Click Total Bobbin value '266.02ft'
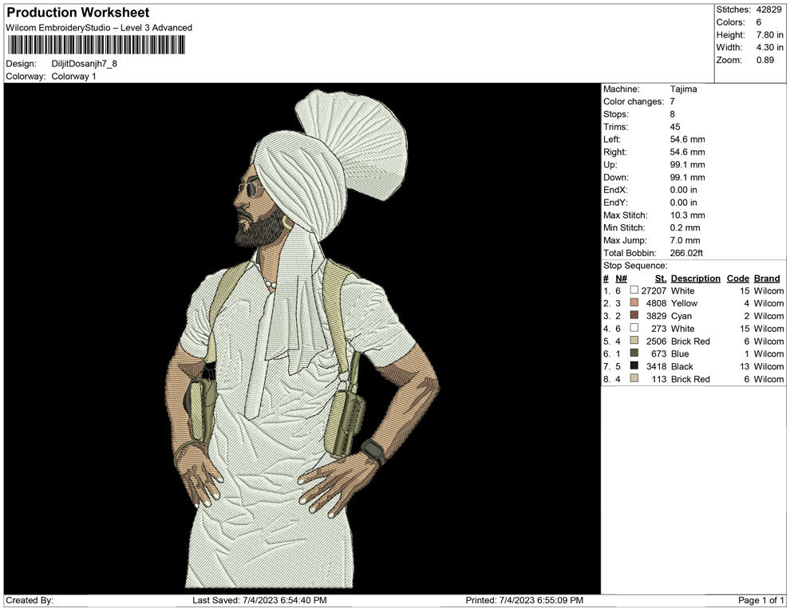The height and width of the screenshot is (608, 790). [686, 253]
